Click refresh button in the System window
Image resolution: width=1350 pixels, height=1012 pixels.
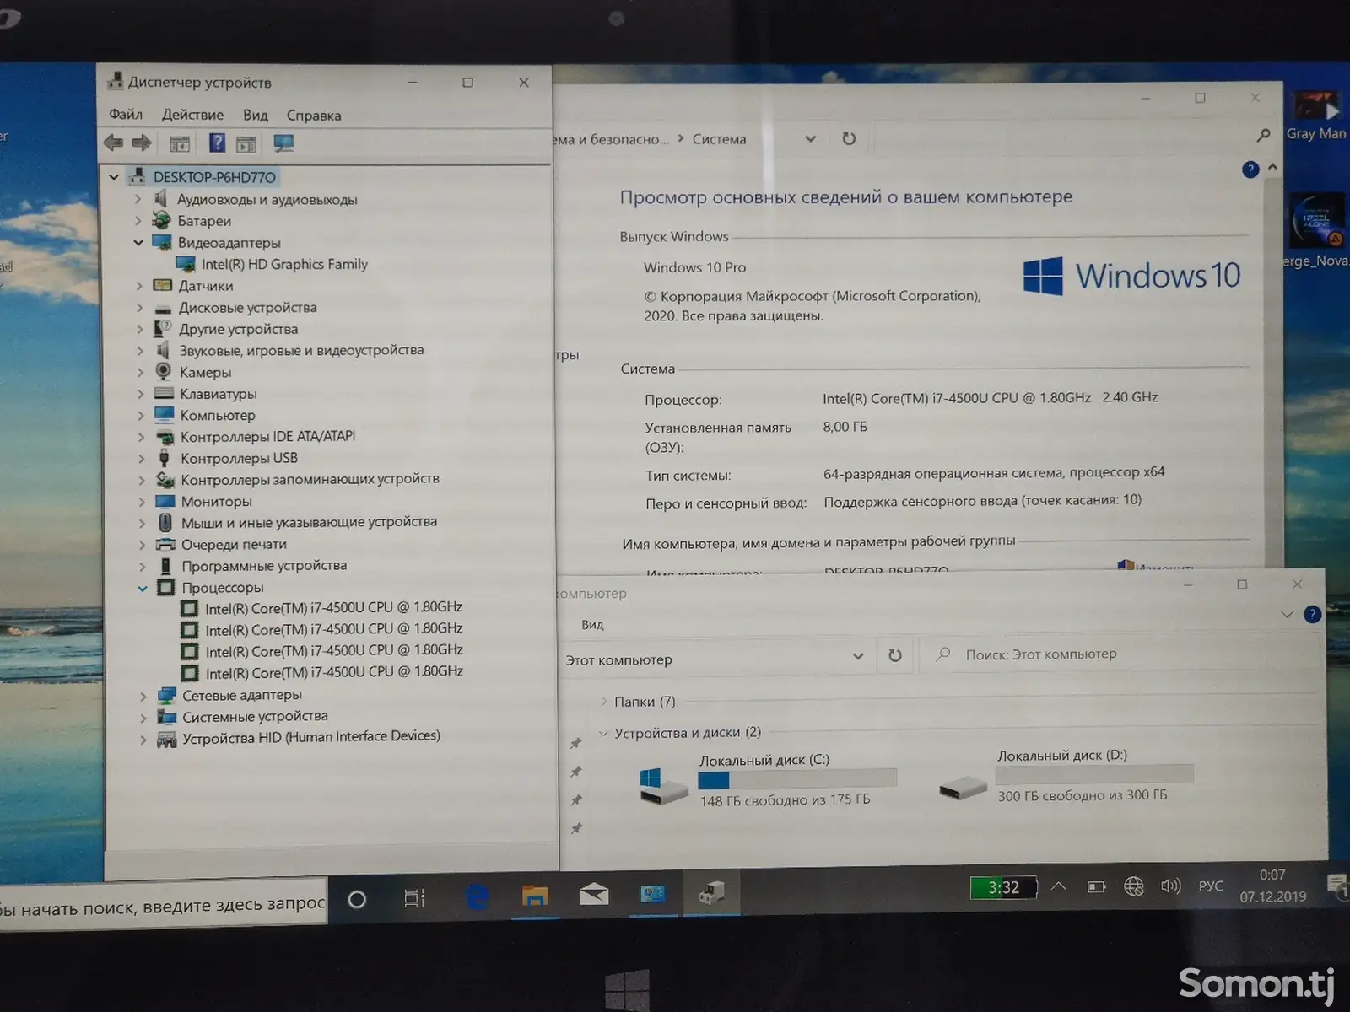click(x=849, y=138)
